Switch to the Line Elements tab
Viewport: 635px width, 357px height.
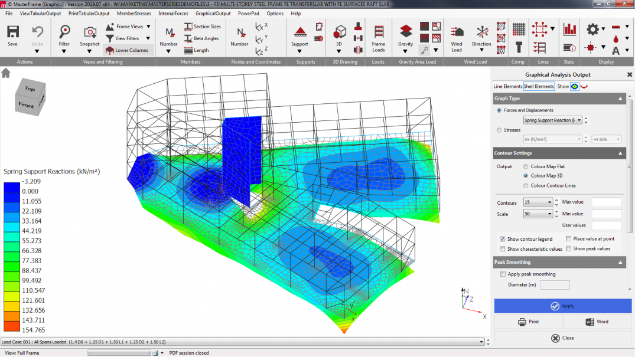508,86
